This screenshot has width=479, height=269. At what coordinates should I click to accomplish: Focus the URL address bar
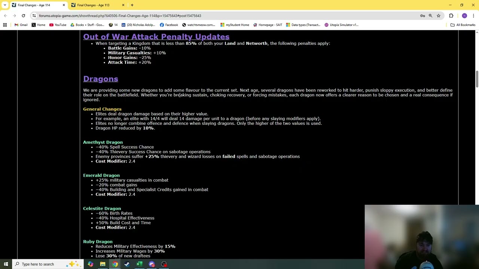pos(225,16)
